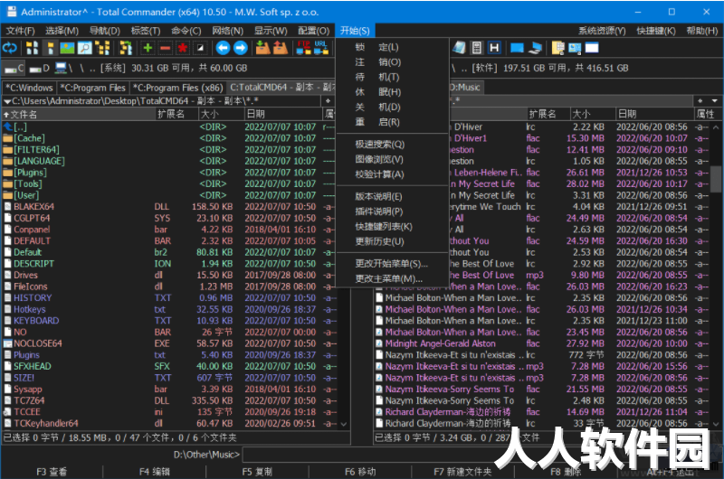Go to parent directory [..] entry

pos(168,127)
